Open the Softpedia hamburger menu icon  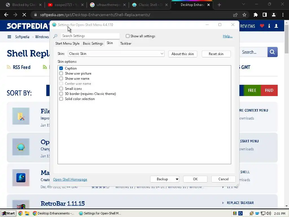[x=9, y=37]
